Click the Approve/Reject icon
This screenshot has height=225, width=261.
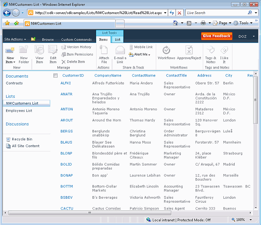click(189, 50)
